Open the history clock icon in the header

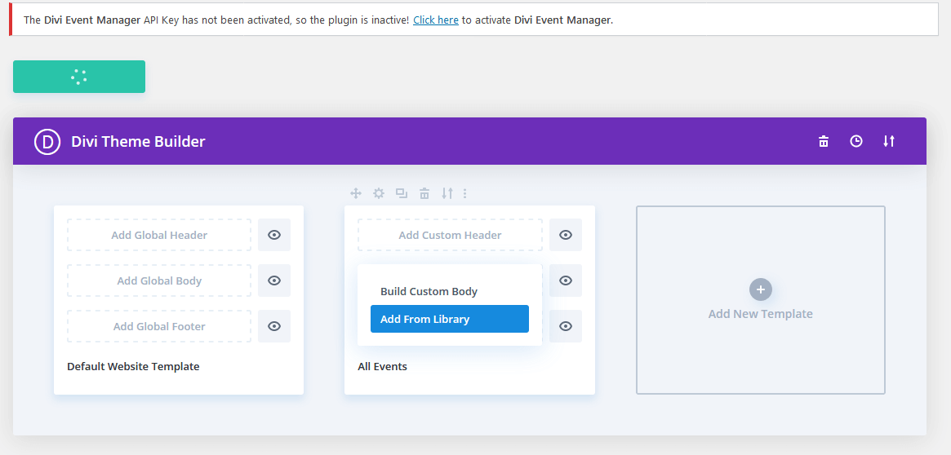pos(855,142)
